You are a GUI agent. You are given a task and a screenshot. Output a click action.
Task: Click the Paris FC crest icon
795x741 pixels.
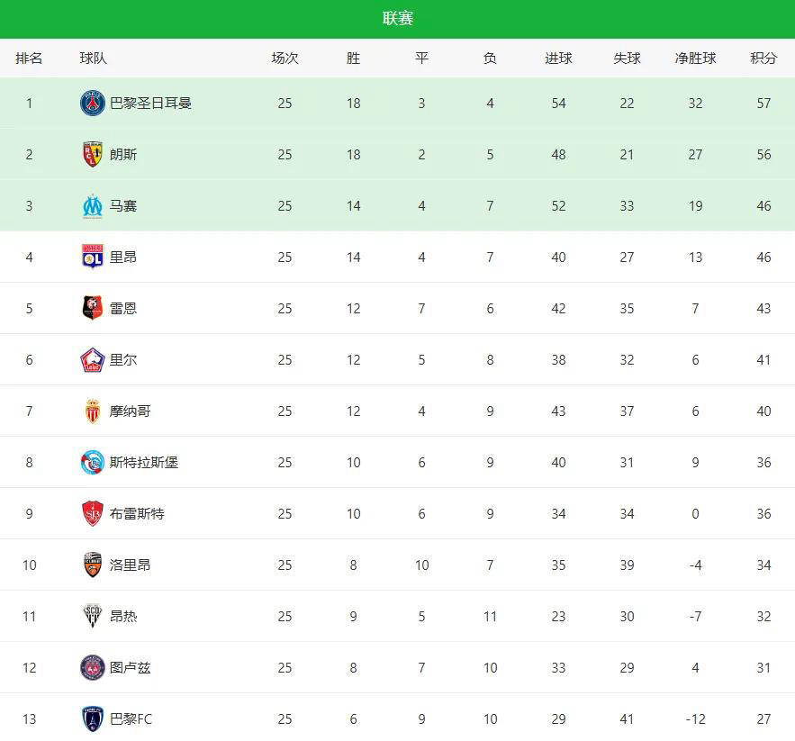click(x=93, y=718)
